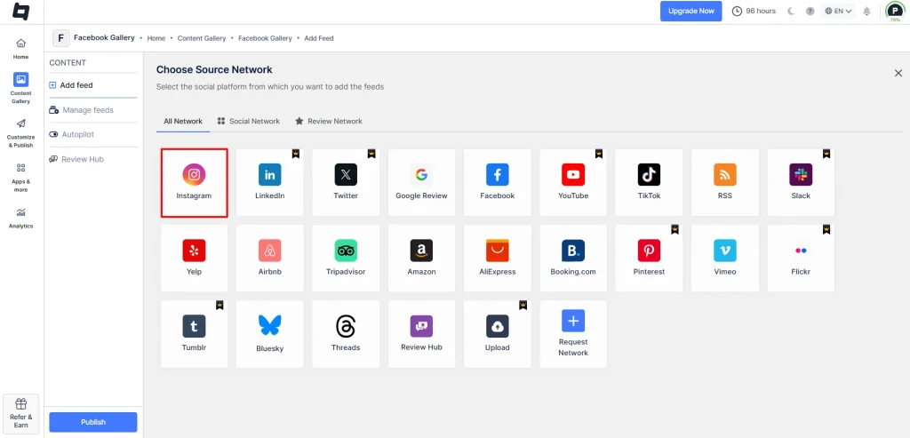This screenshot has width=910, height=438.
Task: Pick the Tripadvisor review source
Action: [346, 258]
